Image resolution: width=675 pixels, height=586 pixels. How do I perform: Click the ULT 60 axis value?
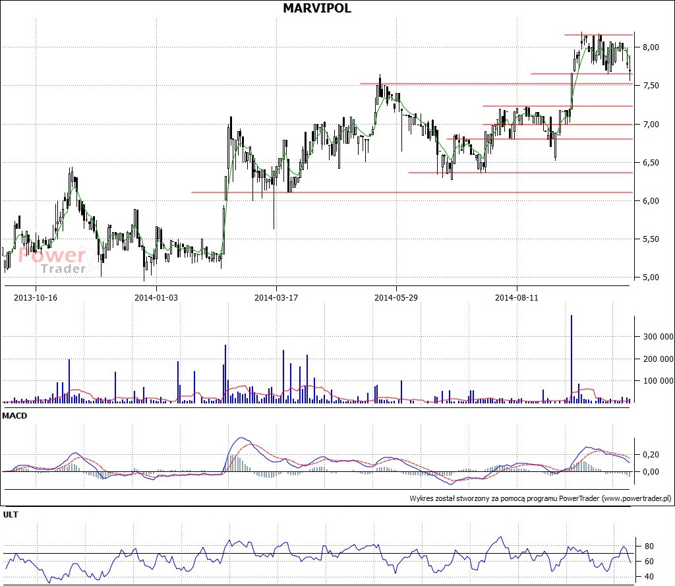[x=649, y=562]
